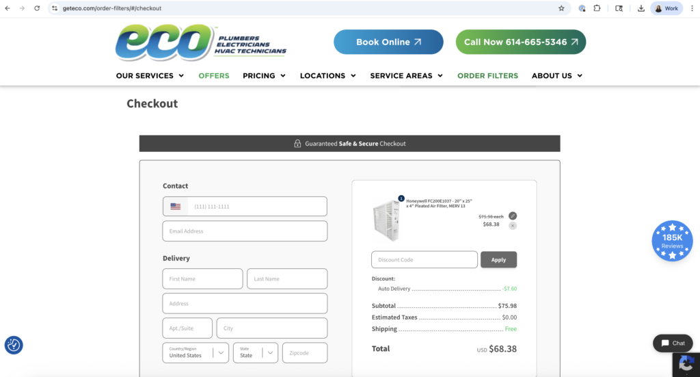Open the browser downloads icon
The image size is (700, 377).
click(x=641, y=8)
